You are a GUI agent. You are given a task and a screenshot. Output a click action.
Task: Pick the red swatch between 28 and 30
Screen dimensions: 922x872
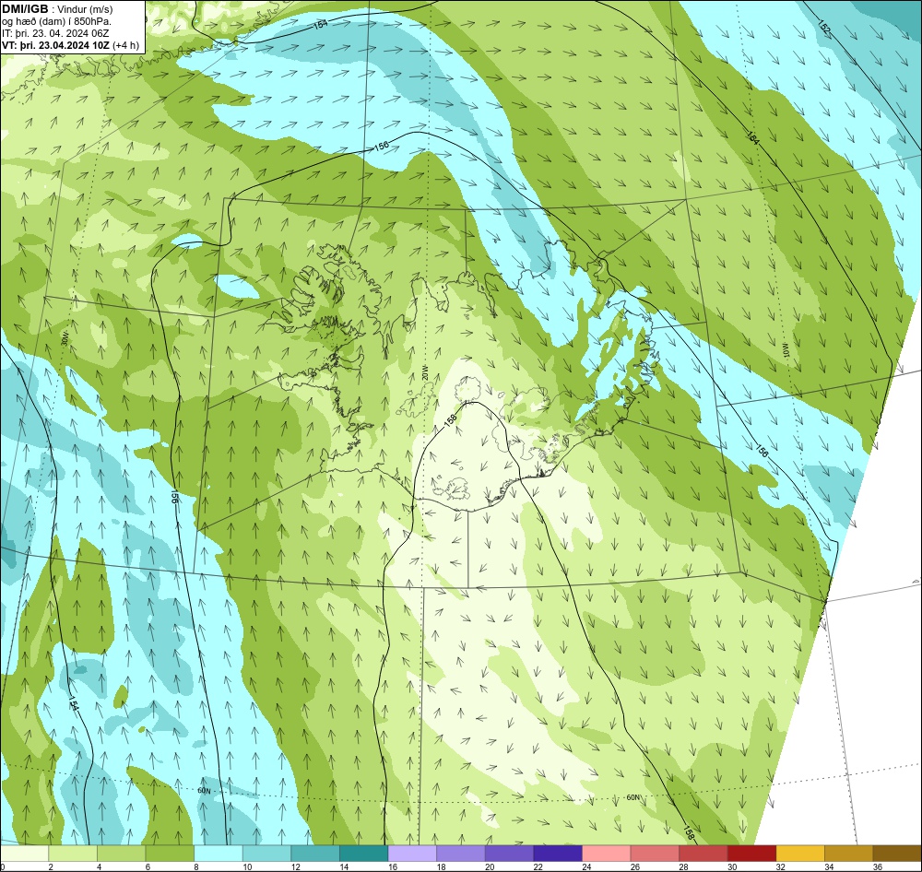pos(703,854)
